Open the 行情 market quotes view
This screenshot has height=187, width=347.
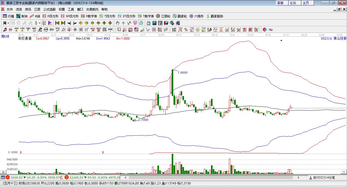point(8,16)
